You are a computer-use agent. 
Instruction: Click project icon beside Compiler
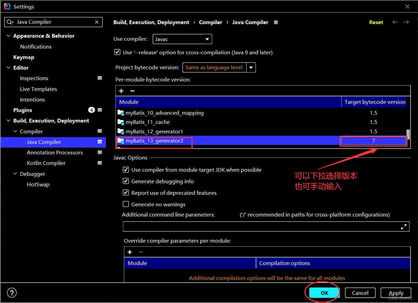tap(100, 131)
